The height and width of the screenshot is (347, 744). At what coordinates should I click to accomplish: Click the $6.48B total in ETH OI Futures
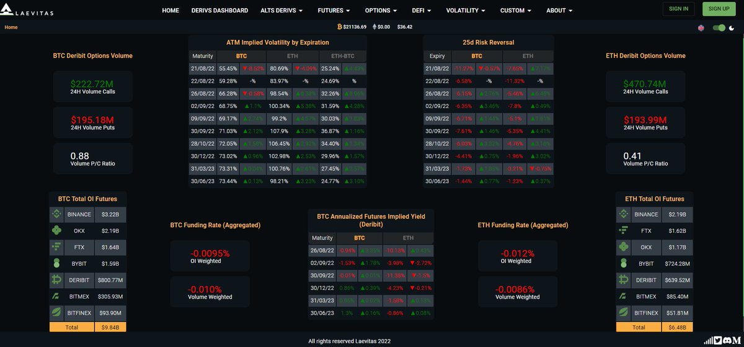(x=677, y=327)
